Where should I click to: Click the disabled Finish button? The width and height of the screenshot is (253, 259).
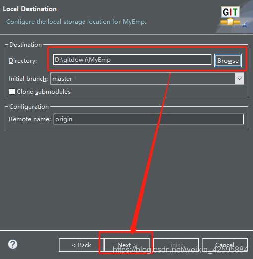176,245
